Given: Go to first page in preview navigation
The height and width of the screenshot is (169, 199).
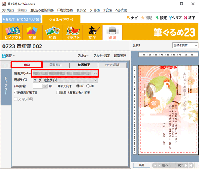Looking at the screenshot, I should point(155,165).
